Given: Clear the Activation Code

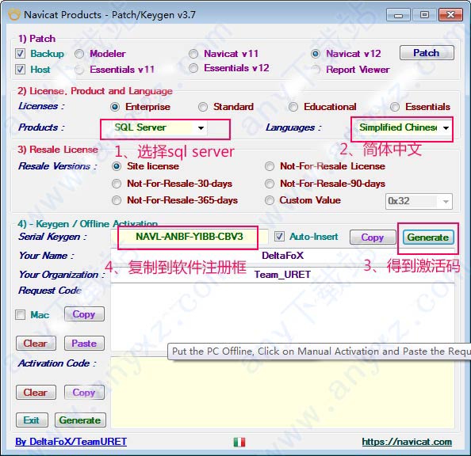Looking at the screenshot, I should point(36,393).
